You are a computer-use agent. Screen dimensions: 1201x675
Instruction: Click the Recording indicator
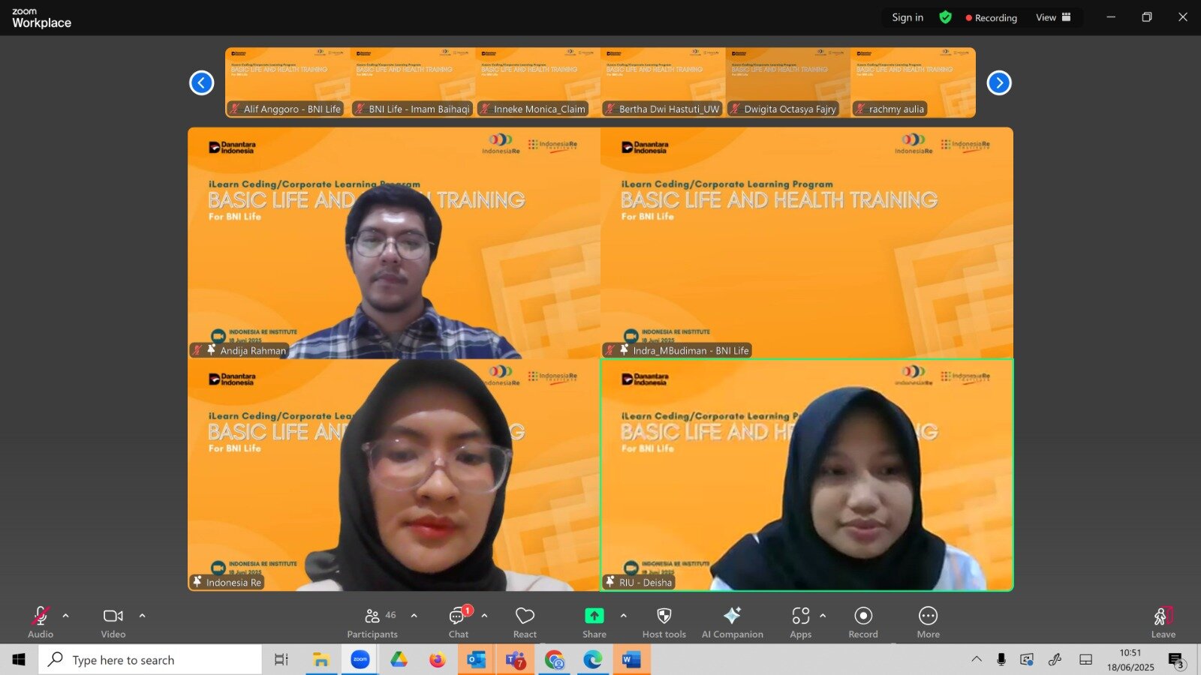(x=992, y=18)
